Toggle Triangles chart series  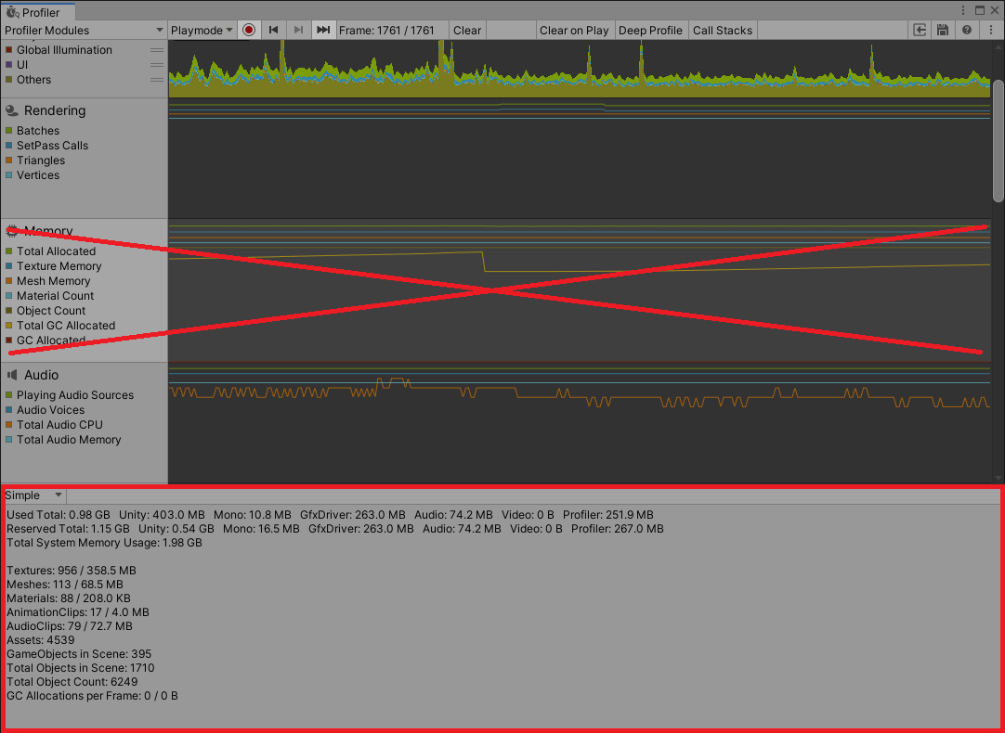click(x=9, y=160)
